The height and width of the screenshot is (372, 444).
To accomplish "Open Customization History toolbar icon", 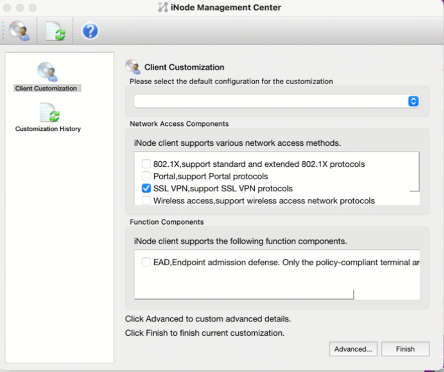I will [55, 30].
